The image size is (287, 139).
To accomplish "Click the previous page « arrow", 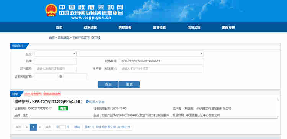I will 27,127.
